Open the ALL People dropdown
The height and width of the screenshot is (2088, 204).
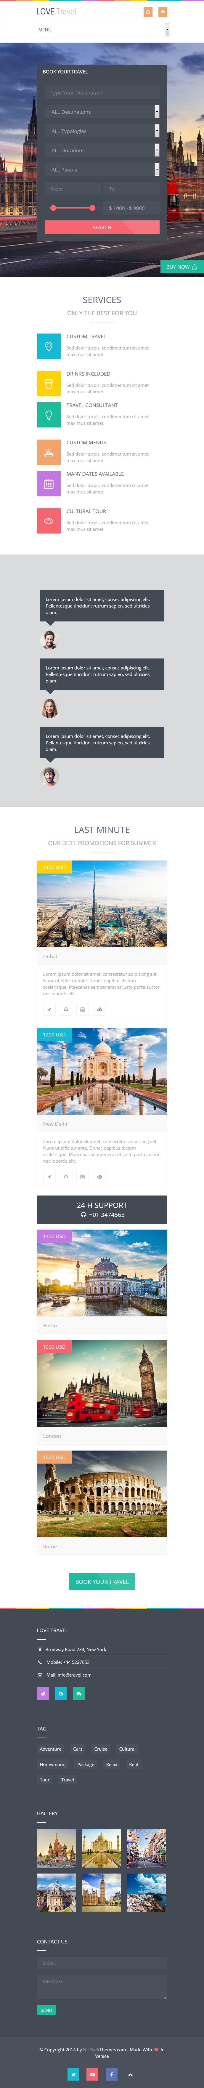[x=102, y=169]
